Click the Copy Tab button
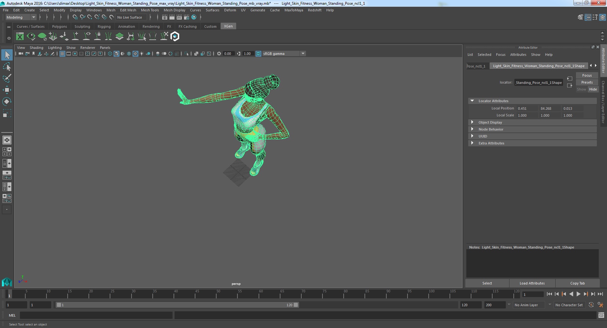The image size is (607, 328). tap(577, 283)
